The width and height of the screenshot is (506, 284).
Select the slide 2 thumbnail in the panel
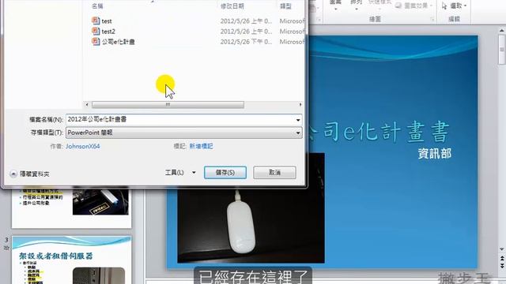pyautogui.click(x=72, y=207)
